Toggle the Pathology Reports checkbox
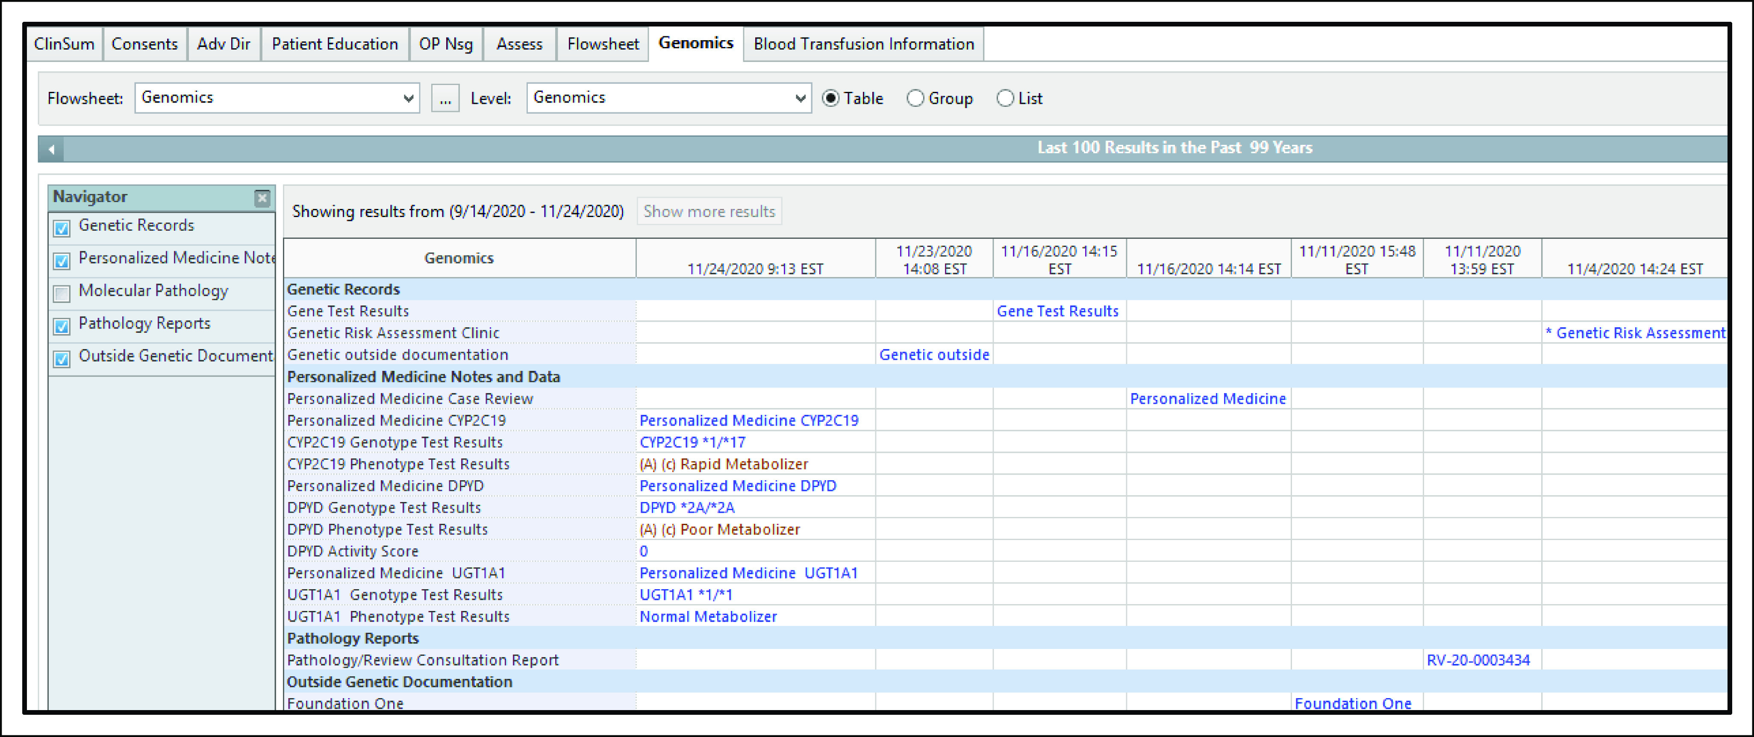1754x737 pixels. [62, 326]
